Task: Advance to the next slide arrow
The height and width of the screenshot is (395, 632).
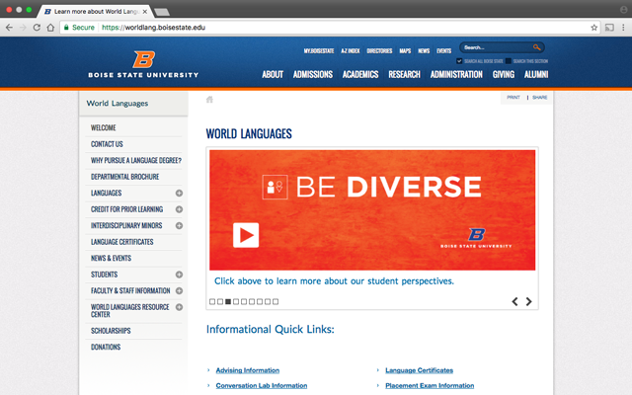Action: tap(529, 301)
